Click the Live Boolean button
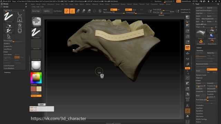Image resolution: width=221 pixels, height=124 pixels. 58,11
